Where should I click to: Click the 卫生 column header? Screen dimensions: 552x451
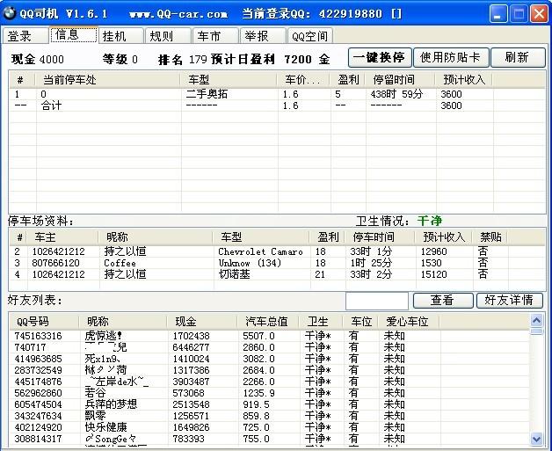pos(320,322)
